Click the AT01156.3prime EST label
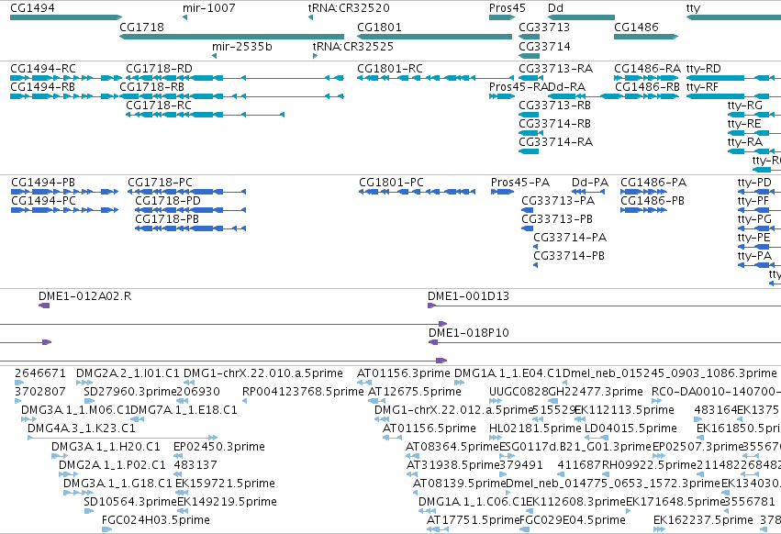781x534 pixels. coord(403,373)
